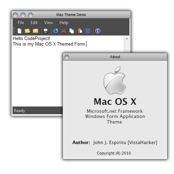Open the Edit menu
The image size is (174, 174).
[x=34, y=23]
